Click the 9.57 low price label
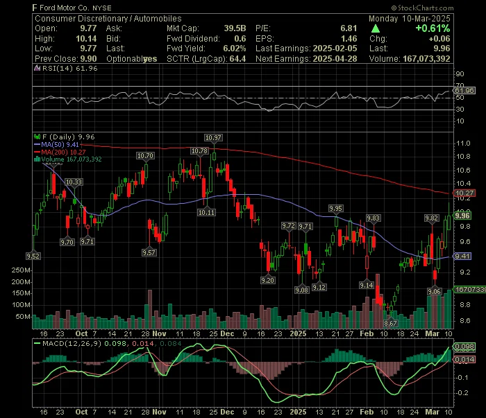The image size is (486, 418). point(149,253)
